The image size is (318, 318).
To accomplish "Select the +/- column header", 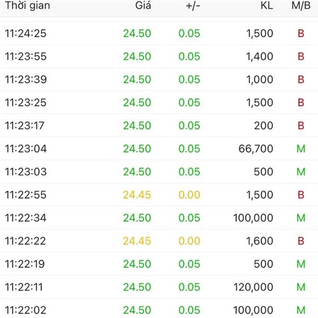I will click(x=193, y=6).
